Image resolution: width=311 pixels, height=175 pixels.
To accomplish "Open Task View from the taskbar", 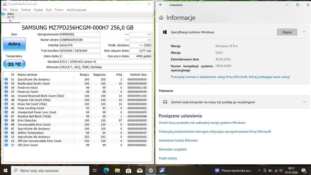I will coord(95,170).
